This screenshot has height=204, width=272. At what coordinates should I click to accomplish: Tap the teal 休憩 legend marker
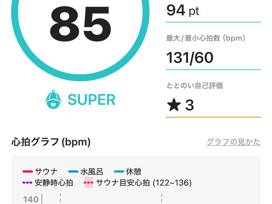click(x=119, y=172)
